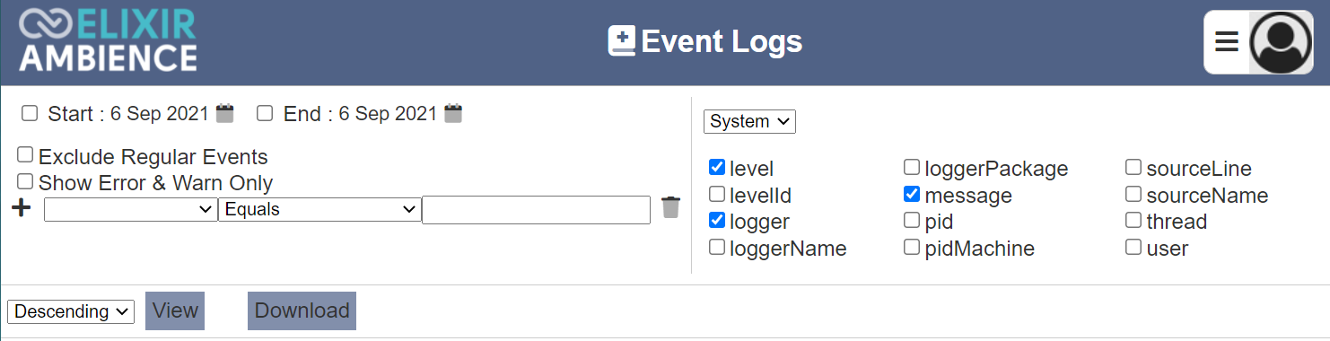Open the Start date calendar icon
This screenshot has width=1330, height=341.
click(225, 113)
